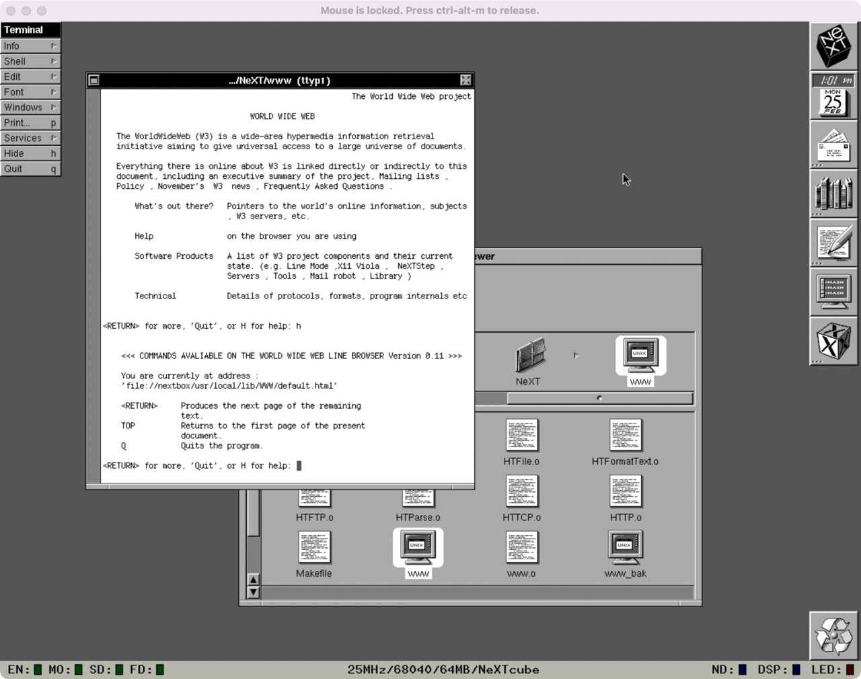
Task: Click the NeXT cube logo in dock
Action: [833, 46]
